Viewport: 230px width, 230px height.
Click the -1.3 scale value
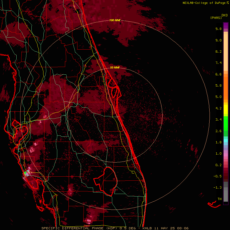pos(217,188)
